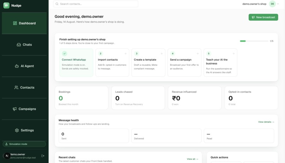Click the Revenue influenced stat card
This screenshot has height=163, width=285.
[x=195, y=98]
